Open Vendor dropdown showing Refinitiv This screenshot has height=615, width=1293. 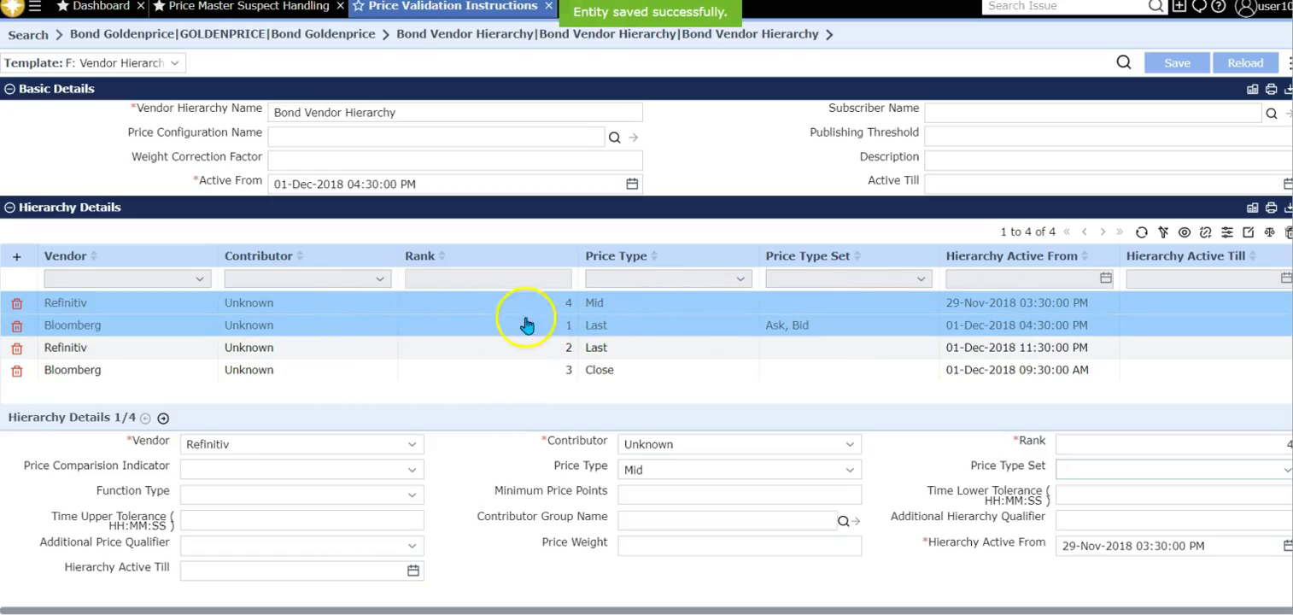coord(301,444)
